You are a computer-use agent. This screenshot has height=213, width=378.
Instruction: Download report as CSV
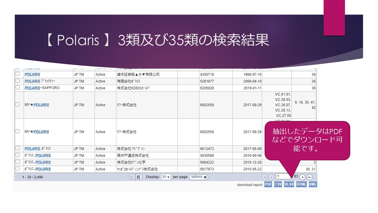point(278,184)
